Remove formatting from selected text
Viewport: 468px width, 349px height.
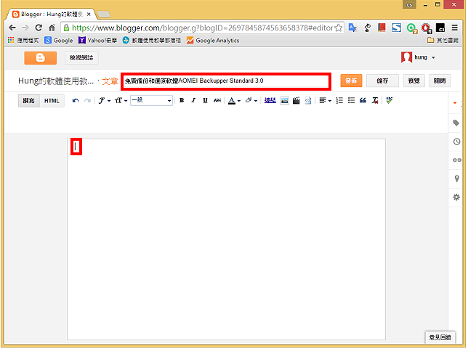coord(375,101)
